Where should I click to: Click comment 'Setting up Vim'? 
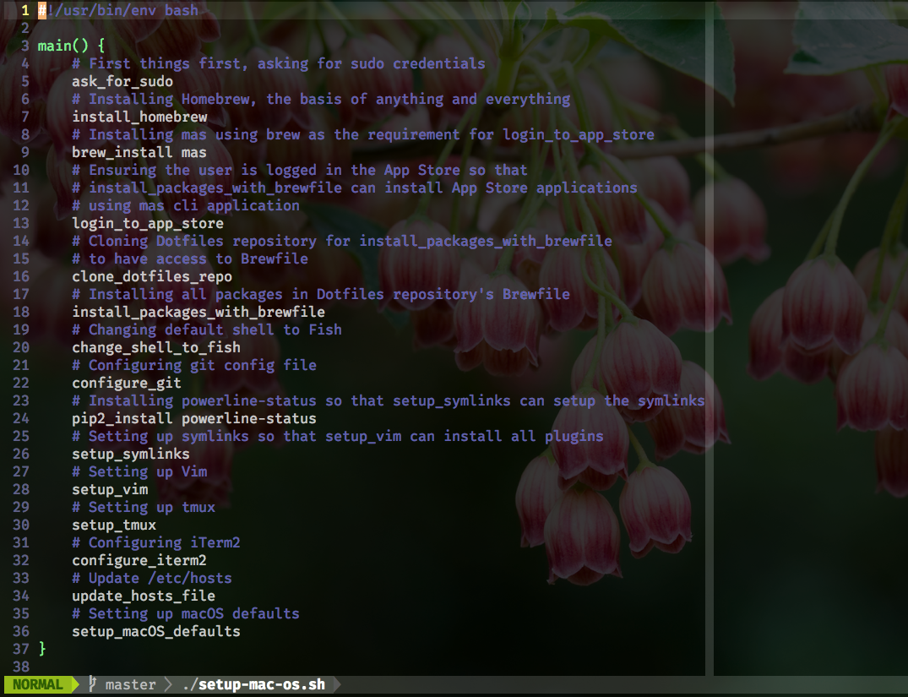pos(139,471)
